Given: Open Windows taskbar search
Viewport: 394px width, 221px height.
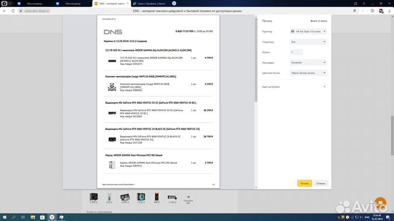Looking at the screenshot, I should 14,217.
